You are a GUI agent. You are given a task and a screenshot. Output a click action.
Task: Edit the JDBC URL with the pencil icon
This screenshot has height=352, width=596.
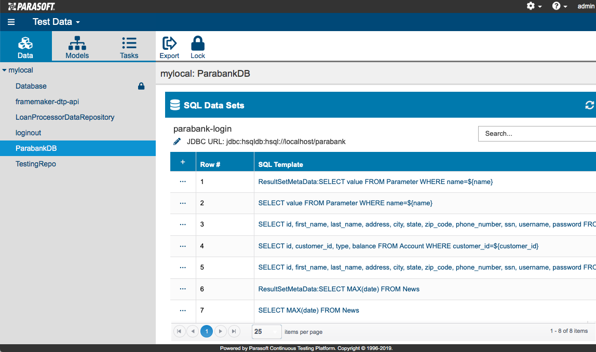(x=177, y=142)
